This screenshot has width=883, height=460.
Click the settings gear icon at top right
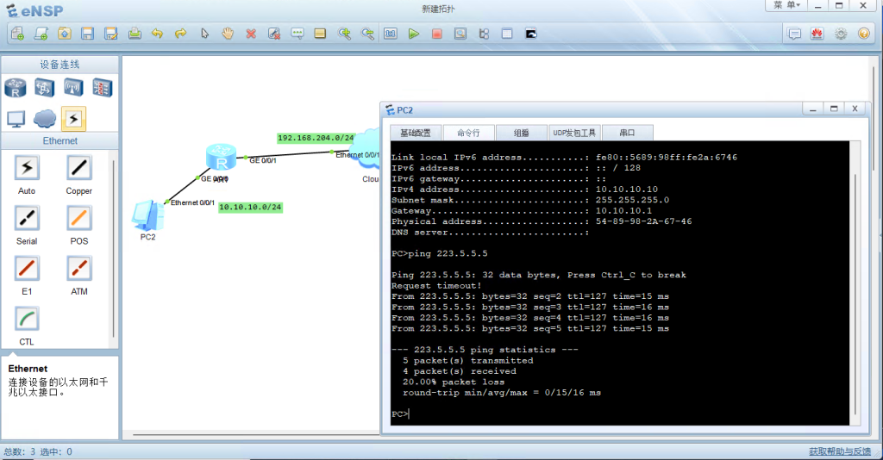[841, 34]
